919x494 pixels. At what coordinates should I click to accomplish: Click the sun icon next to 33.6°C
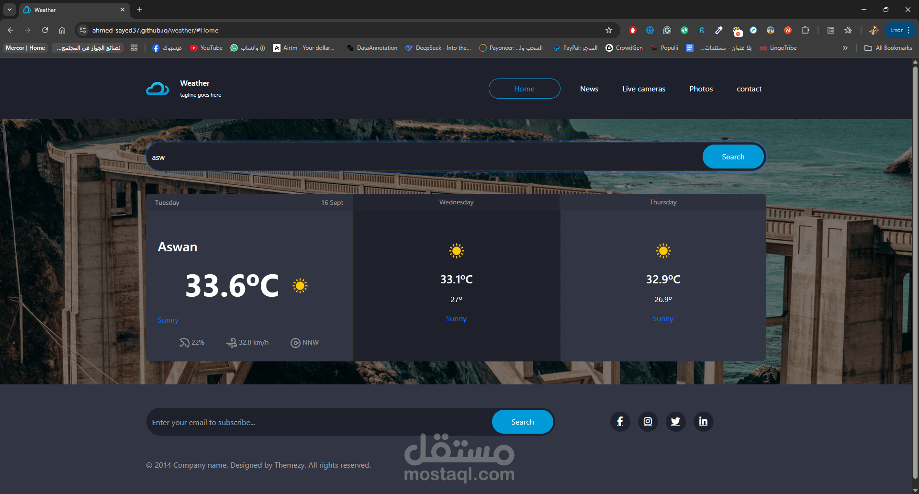300,286
